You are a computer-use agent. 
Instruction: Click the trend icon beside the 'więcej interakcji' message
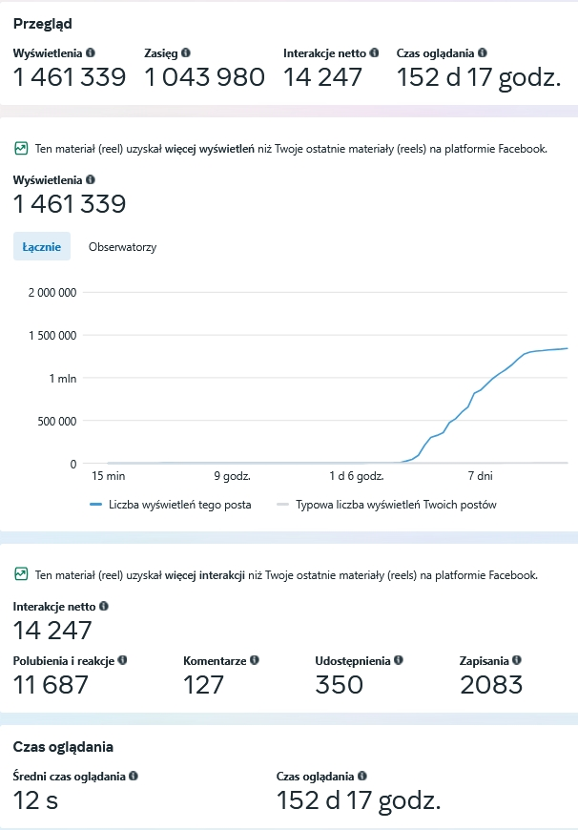tap(20, 575)
